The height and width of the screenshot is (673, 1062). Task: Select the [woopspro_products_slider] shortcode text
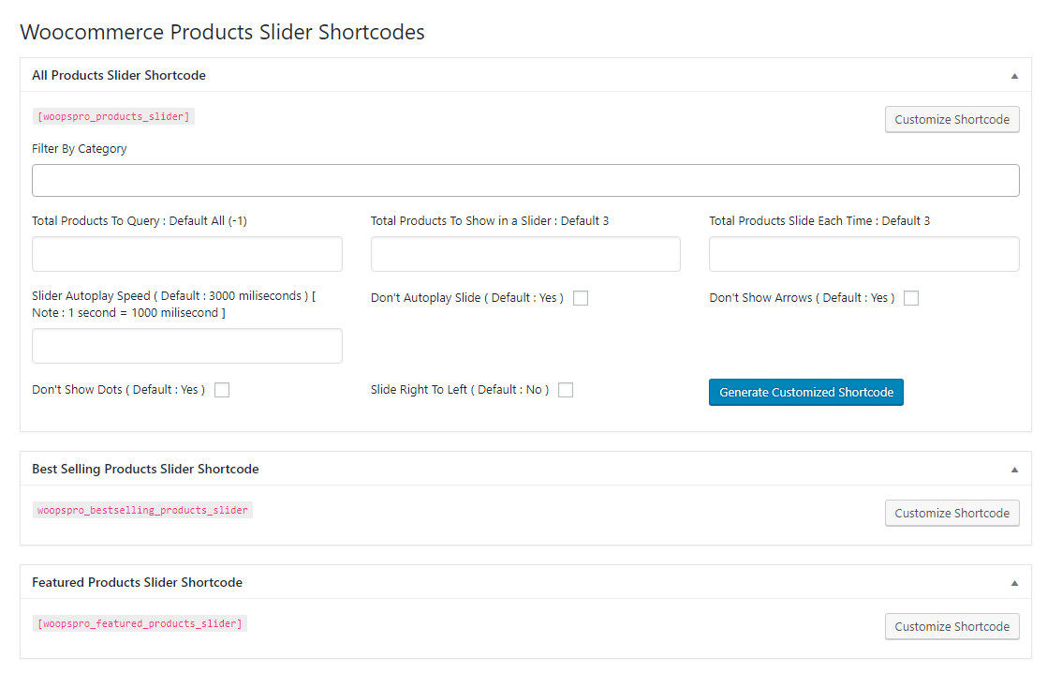(x=113, y=117)
